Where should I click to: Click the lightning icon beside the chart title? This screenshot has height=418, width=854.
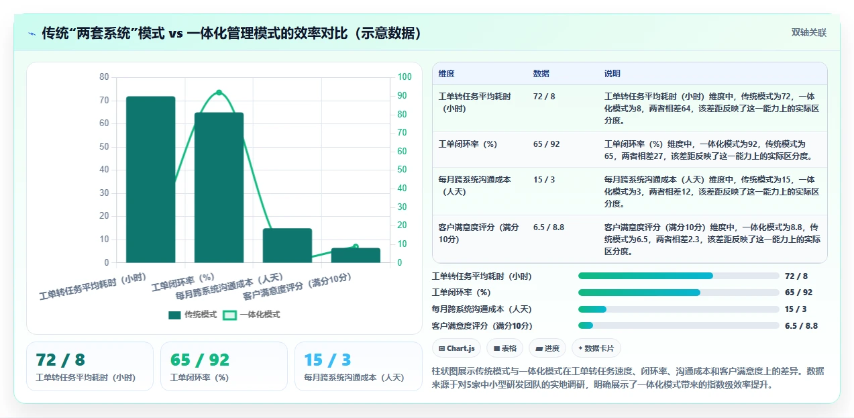tap(32, 34)
